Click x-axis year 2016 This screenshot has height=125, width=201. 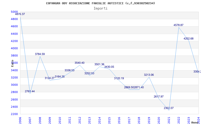(x=119, y=120)
